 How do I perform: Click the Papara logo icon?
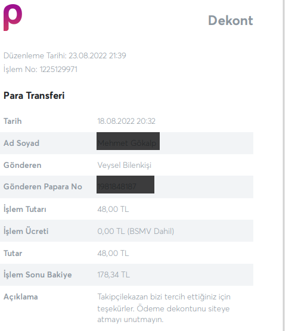tap(13, 17)
